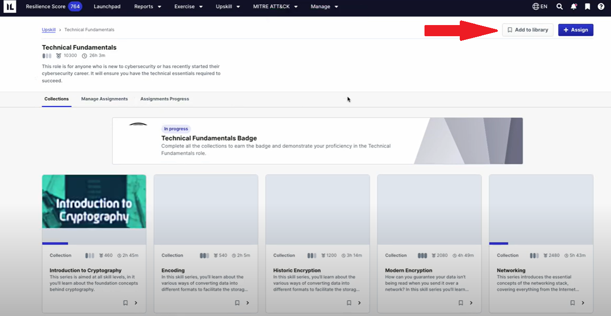Open the language globe EN selector
611x316 pixels.
tap(540, 6)
